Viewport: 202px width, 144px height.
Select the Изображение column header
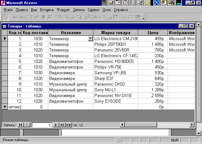tap(181, 33)
